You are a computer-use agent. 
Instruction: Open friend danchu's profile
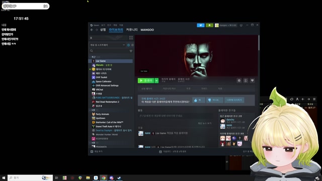pos(230,120)
